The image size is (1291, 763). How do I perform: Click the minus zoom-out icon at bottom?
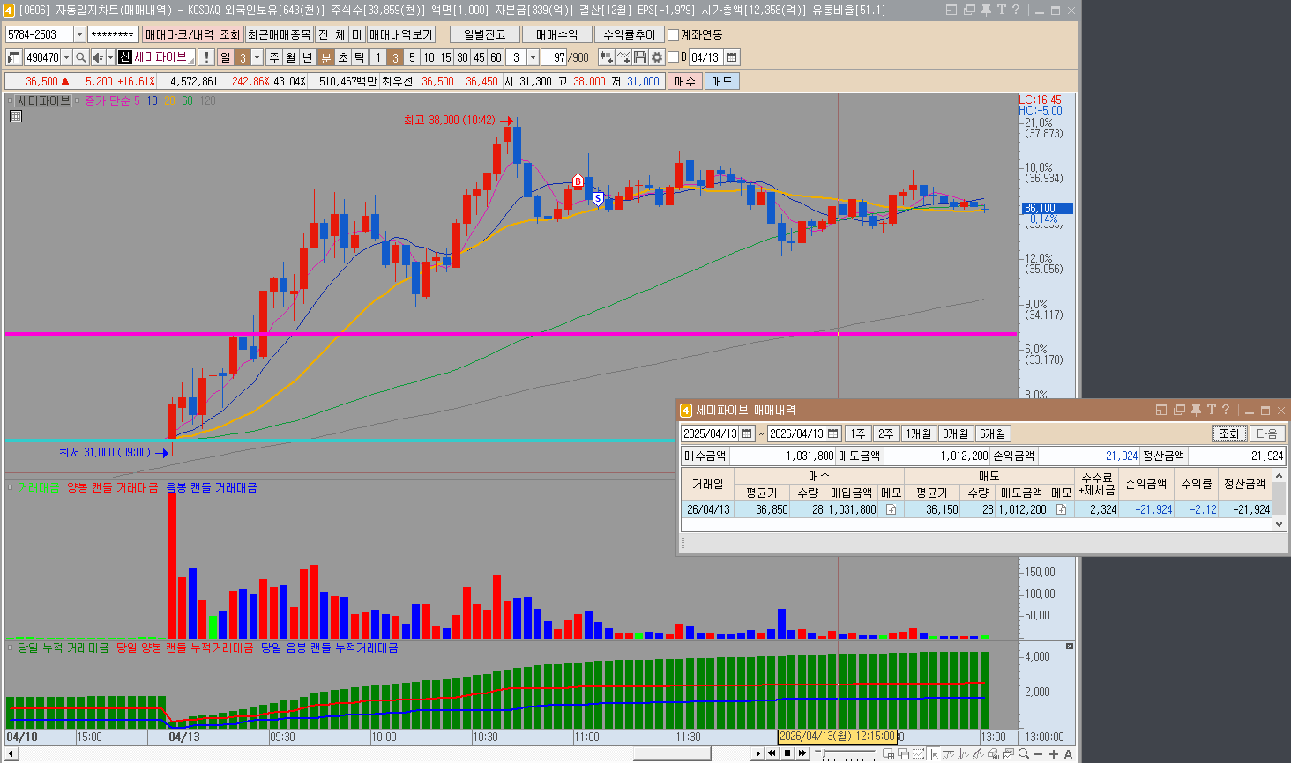pyautogui.click(x=1039, y=754)
